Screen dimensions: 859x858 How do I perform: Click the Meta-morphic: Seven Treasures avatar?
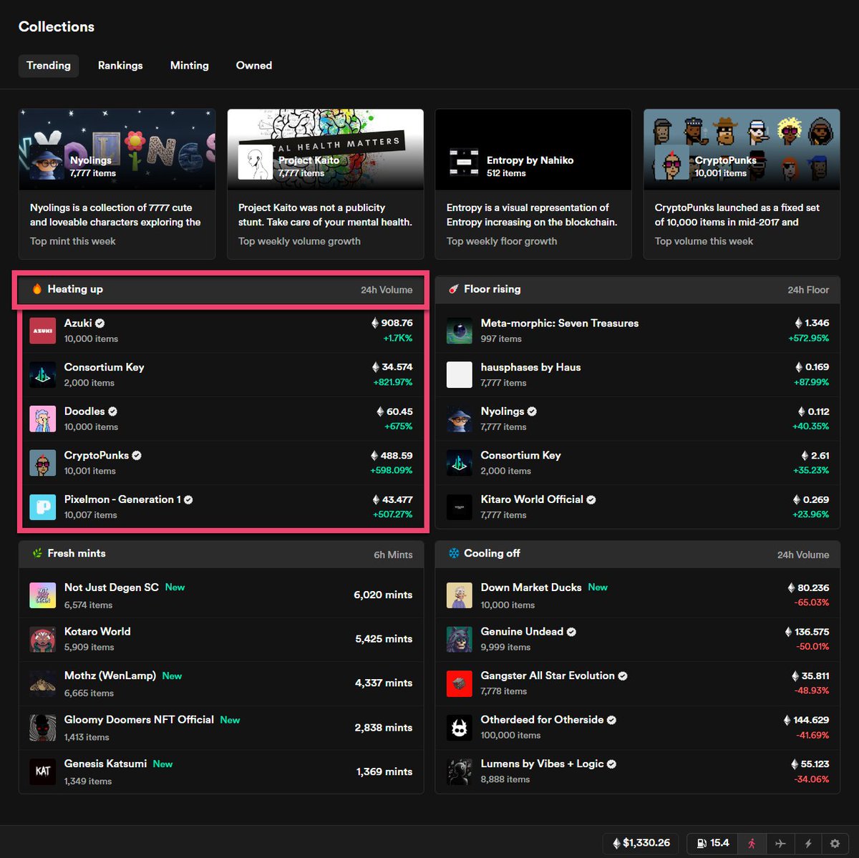click(460, 331)
